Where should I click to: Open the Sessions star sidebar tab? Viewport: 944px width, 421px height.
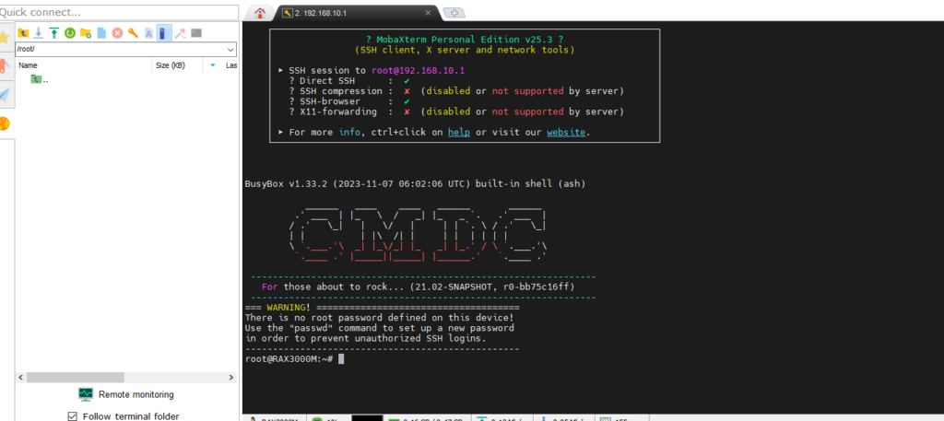[6, 37]
